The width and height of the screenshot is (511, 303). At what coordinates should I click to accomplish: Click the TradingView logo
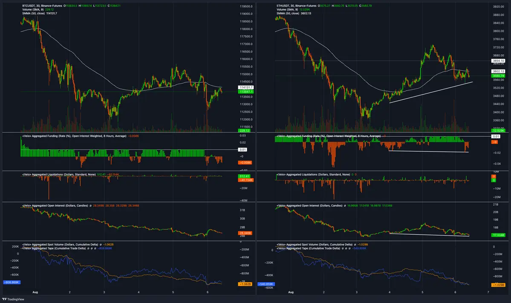13,299
